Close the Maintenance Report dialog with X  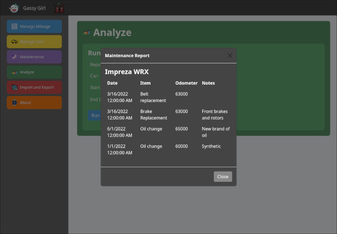pos(230,56)
